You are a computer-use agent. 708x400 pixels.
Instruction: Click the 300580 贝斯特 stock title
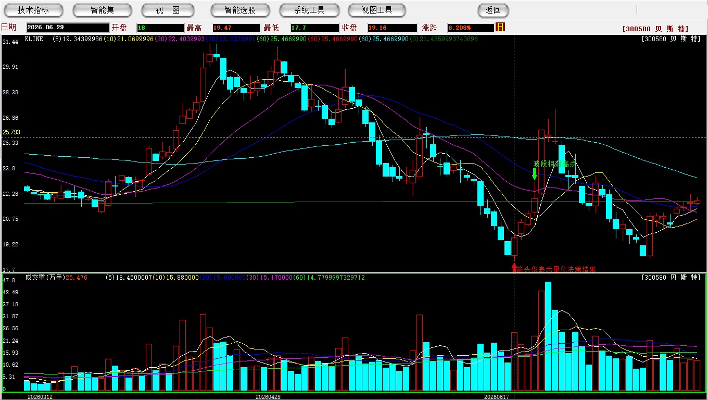[655, 29]
